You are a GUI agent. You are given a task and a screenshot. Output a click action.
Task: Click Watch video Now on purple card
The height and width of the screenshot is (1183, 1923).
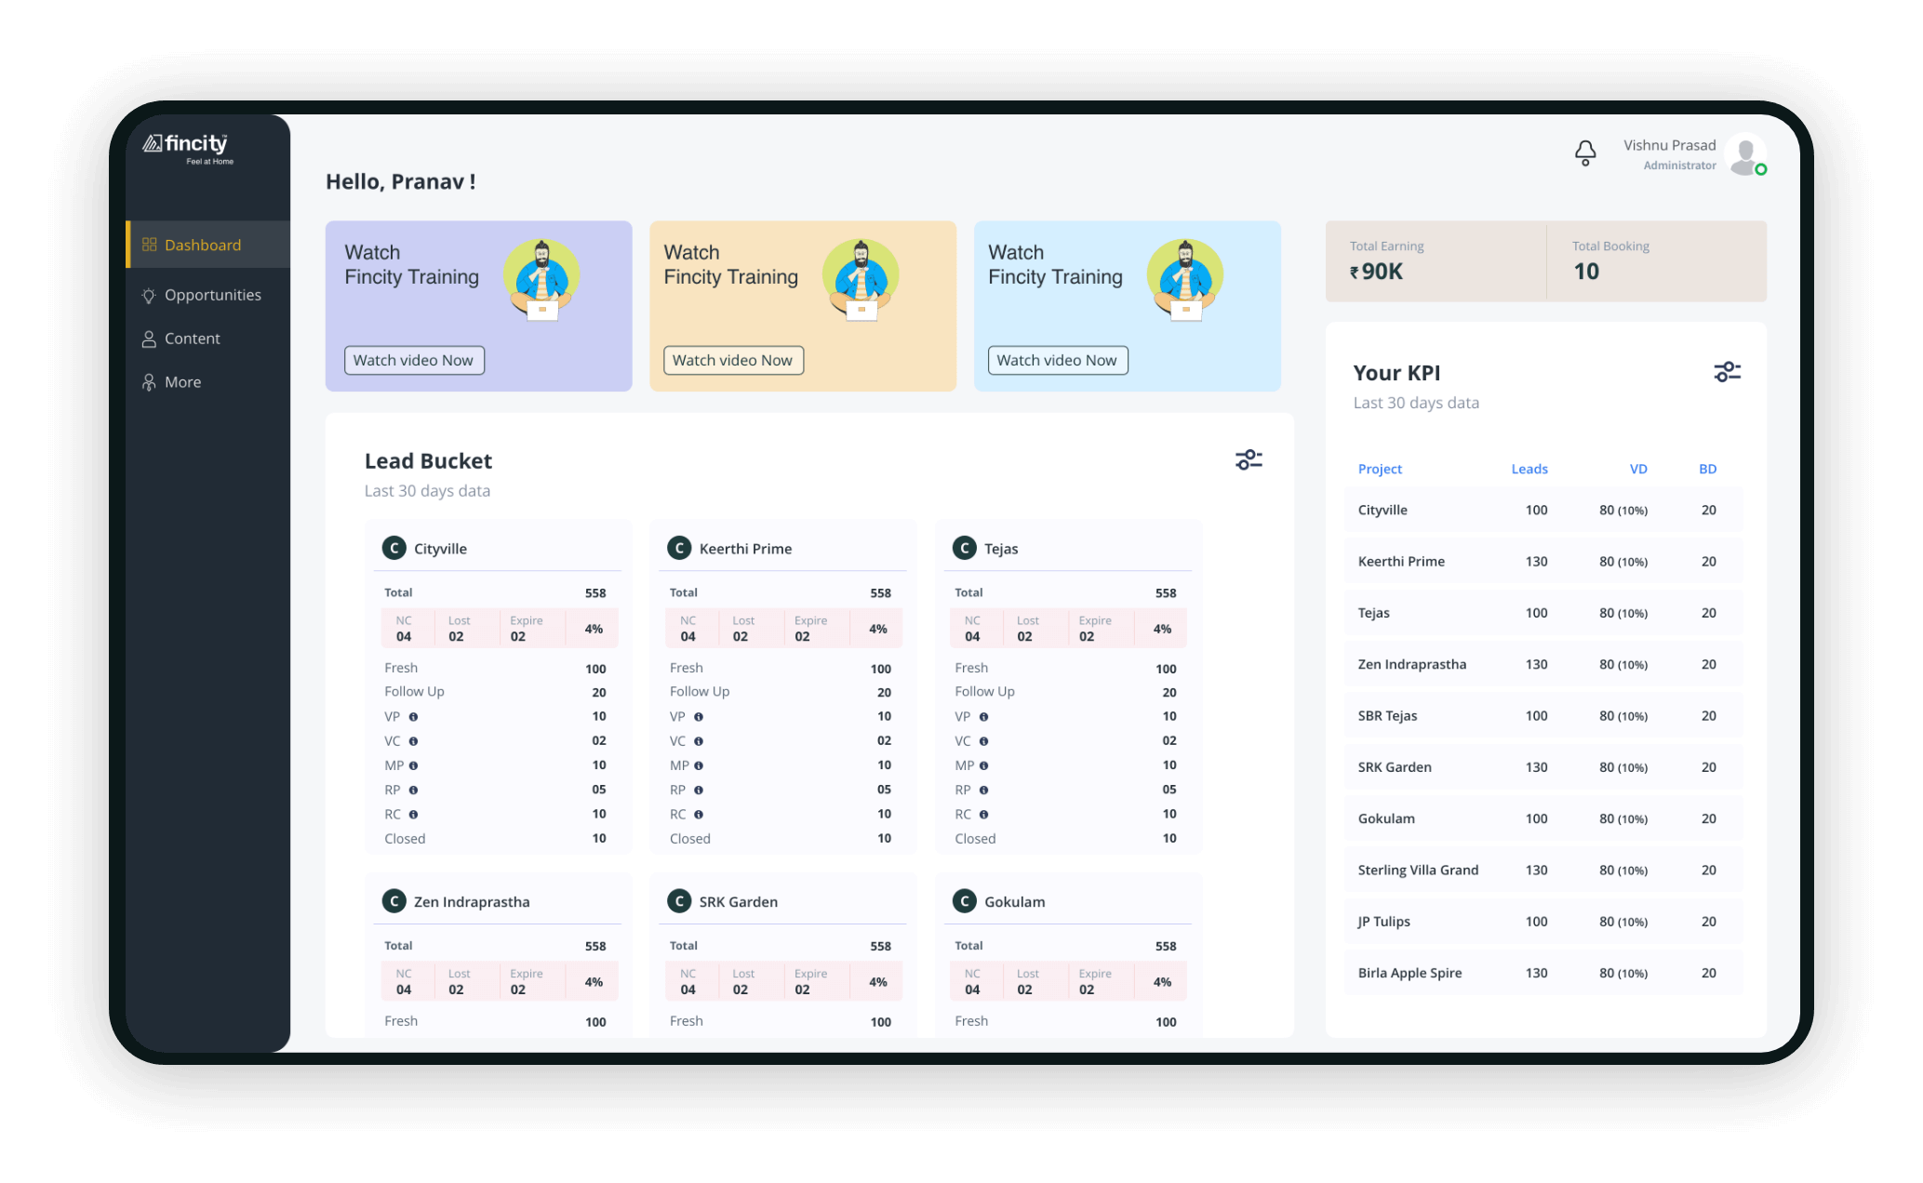click(x=414, y=360)
